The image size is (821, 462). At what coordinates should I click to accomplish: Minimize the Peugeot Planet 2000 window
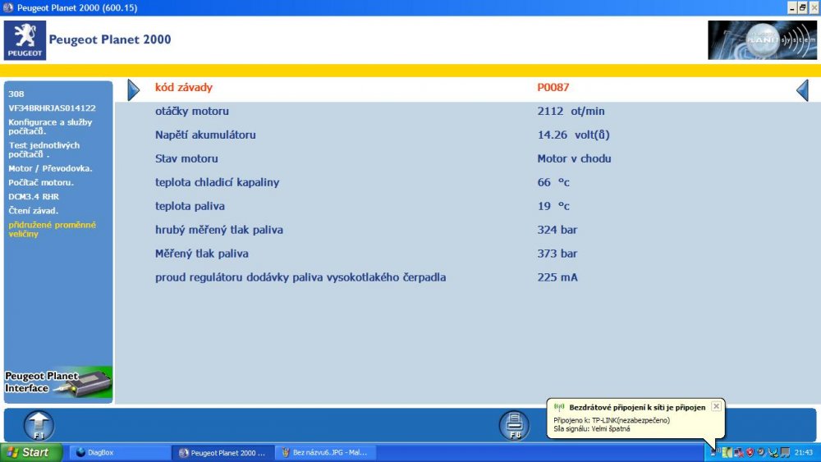791,7
